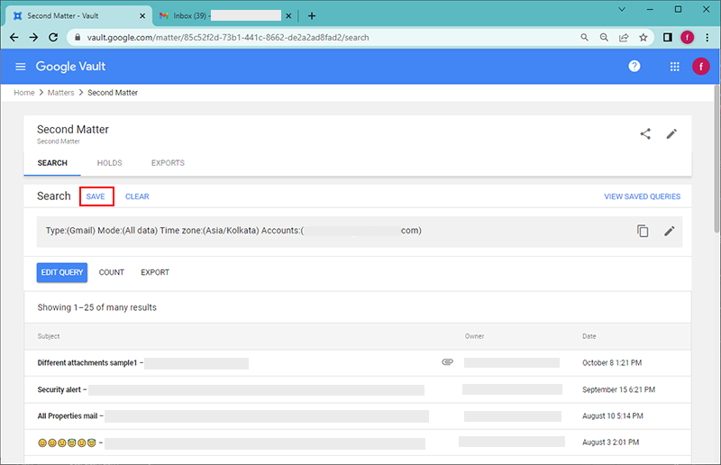Image resolution: width=721 pixels, height=465 pixels.
Task: Open the All Properties mail message
Action: 358,416
